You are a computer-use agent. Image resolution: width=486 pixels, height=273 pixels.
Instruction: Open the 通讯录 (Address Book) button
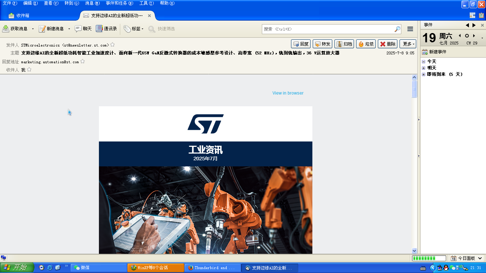click(106, 29)
